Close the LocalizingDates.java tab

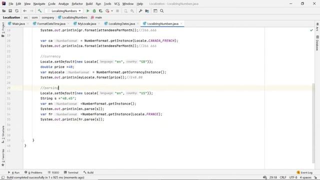coord(138,23)
